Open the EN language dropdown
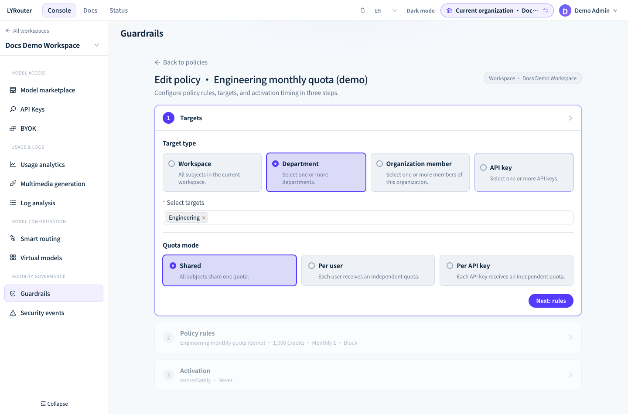This screenshot has width=628, height=414. point(386,10)
